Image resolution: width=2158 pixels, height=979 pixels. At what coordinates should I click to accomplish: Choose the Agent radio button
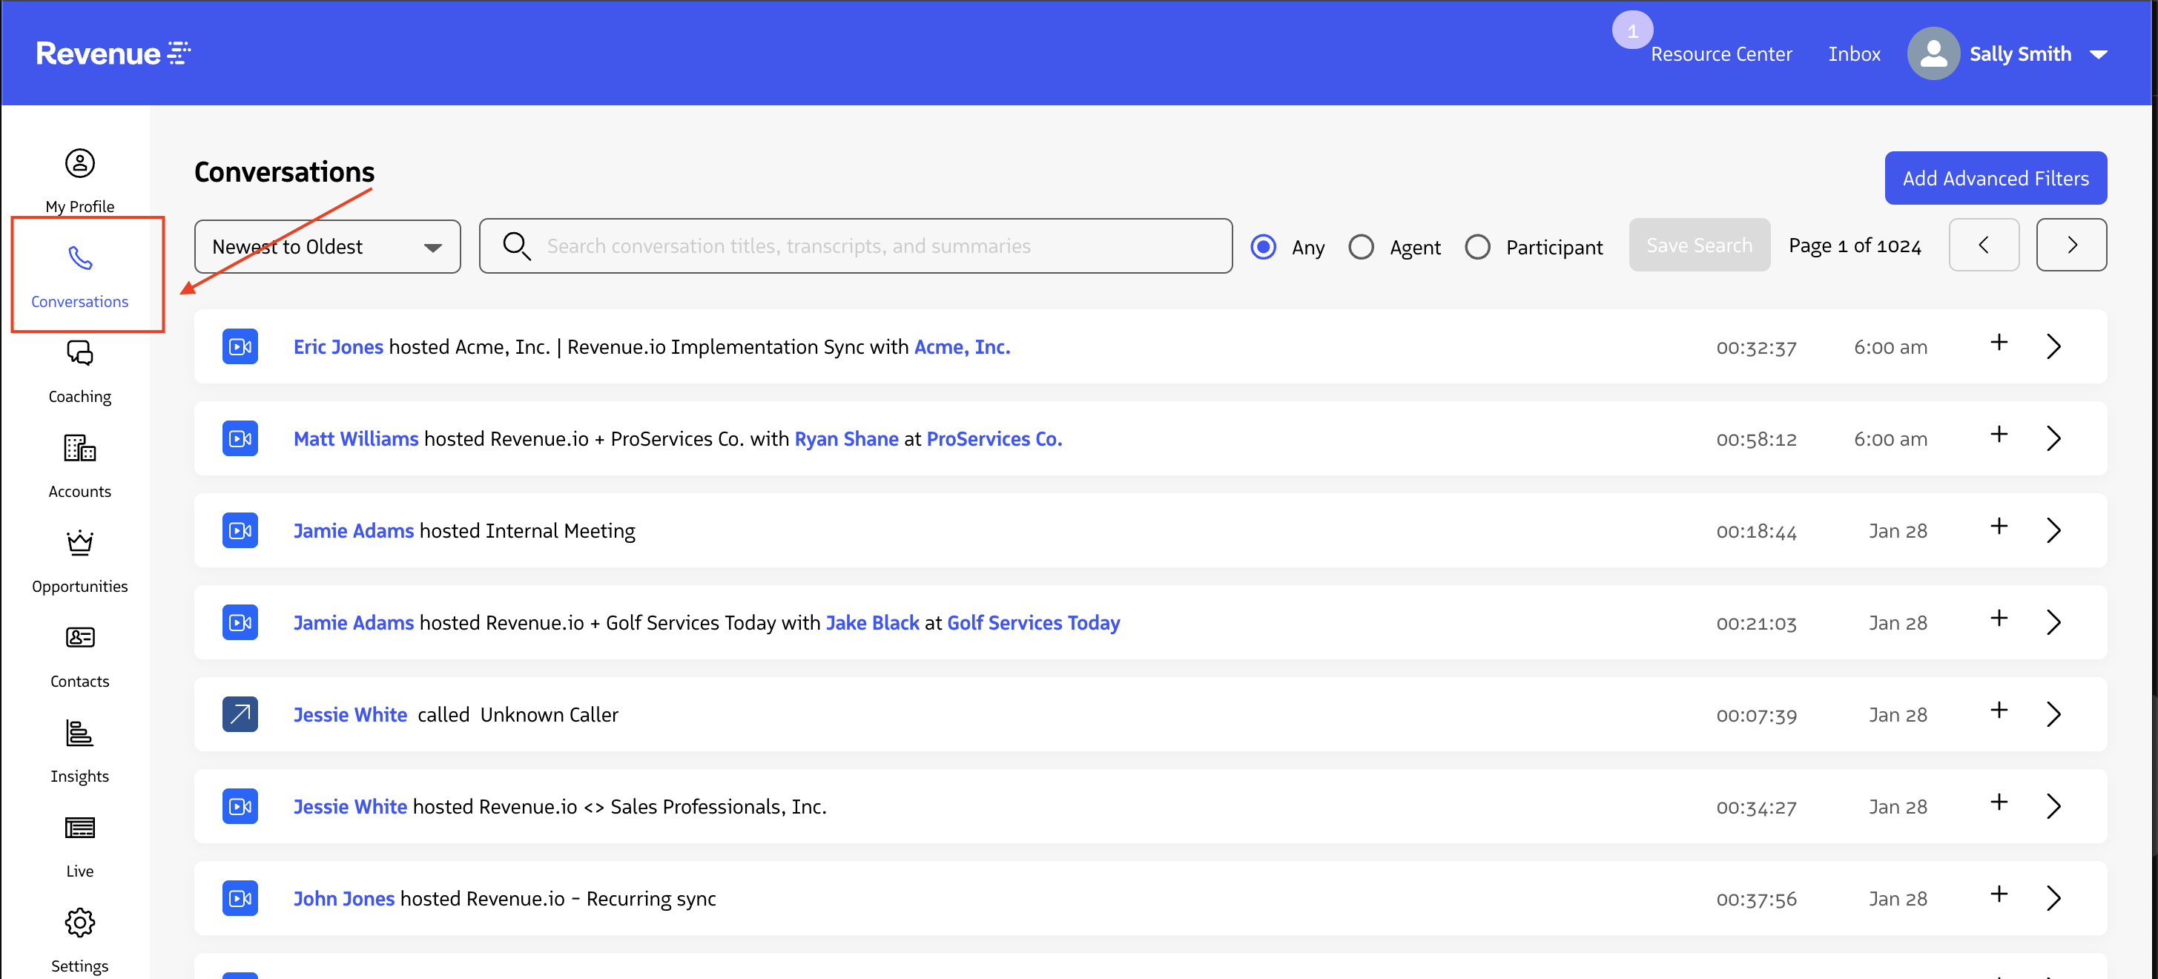click(1362, 245)
